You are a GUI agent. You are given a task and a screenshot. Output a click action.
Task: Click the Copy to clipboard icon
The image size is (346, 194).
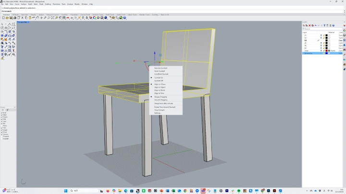[26, 18]
